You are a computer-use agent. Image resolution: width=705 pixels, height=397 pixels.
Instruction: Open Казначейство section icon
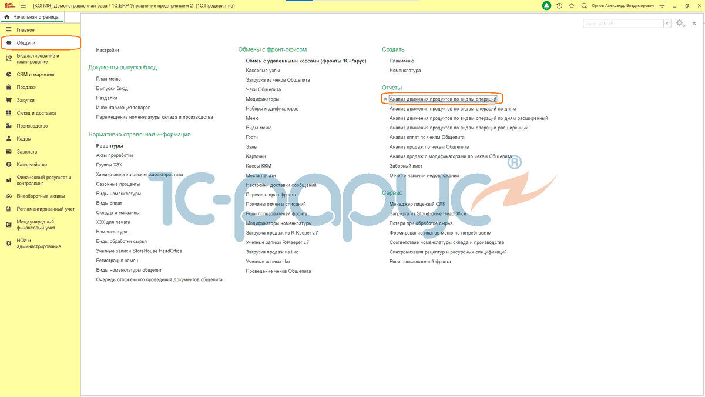(8, 165)
